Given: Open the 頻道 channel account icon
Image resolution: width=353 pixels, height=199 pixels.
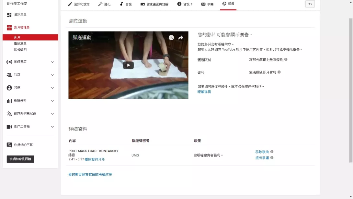Looking at the screenshot, I should click(x=9, y=88).
